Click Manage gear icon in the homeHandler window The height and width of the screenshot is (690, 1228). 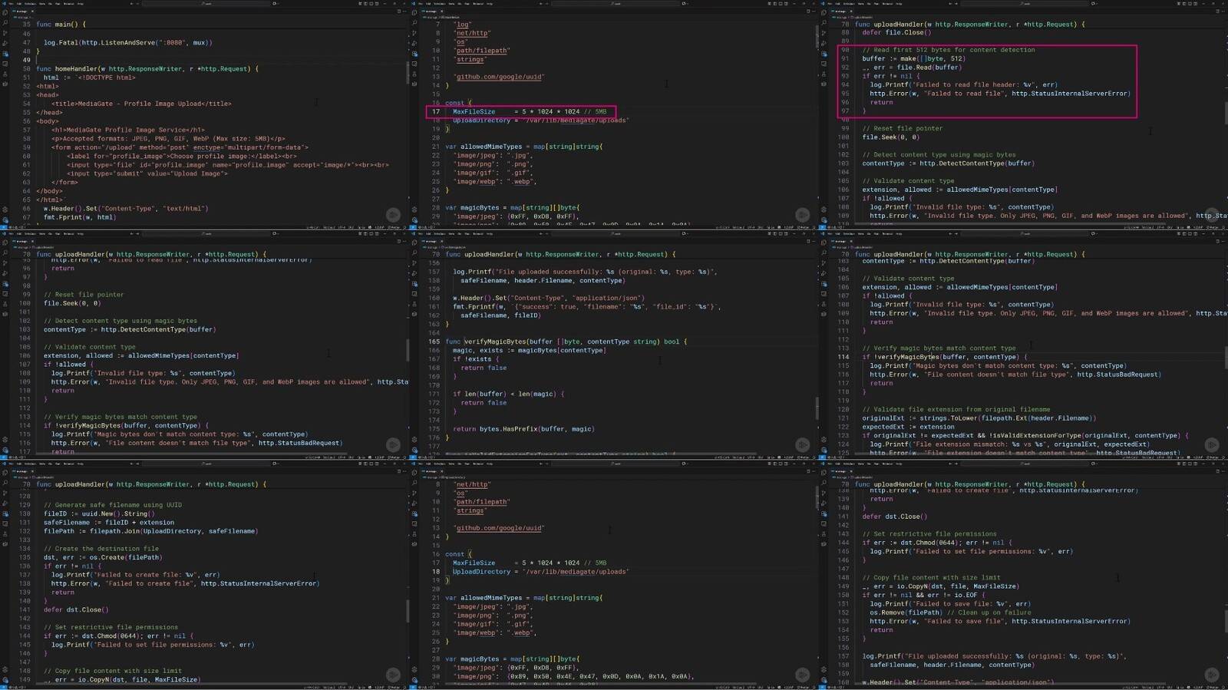tap(5, 220)
